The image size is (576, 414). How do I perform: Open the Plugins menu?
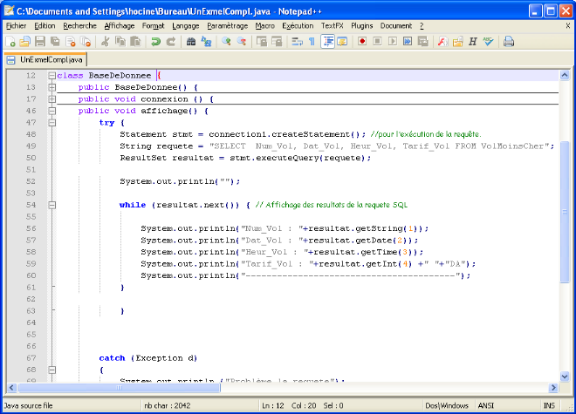click(361, 26)
